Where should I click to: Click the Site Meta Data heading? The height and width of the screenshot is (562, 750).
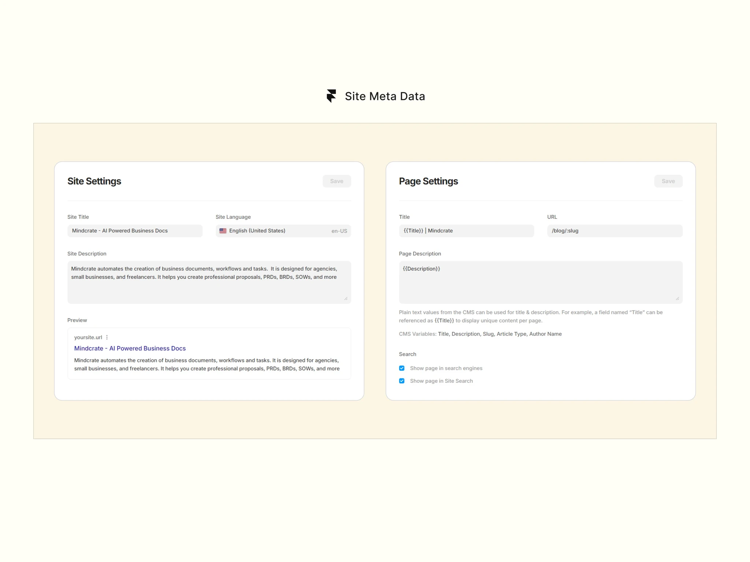pyautogui.click(x=385, y=96)
